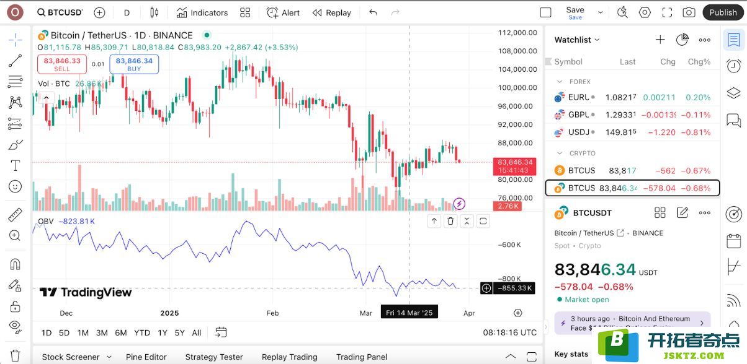This screenshot has height=364, width=747.
Task: Pick the Text annotation tool
Action: tap(16, 165)
